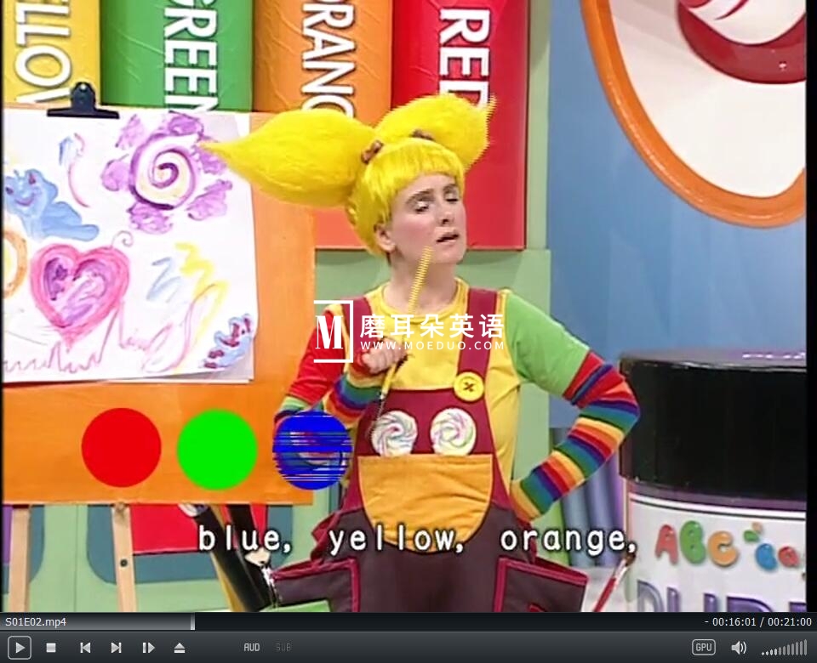Stop the video playback
817x663 pixels.
51,648
